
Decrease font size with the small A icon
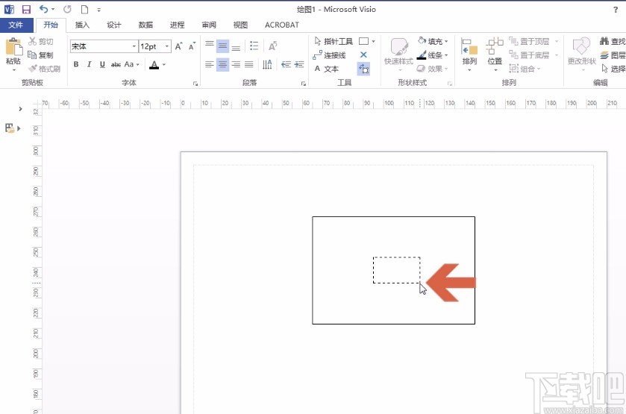tap(192, 46)
